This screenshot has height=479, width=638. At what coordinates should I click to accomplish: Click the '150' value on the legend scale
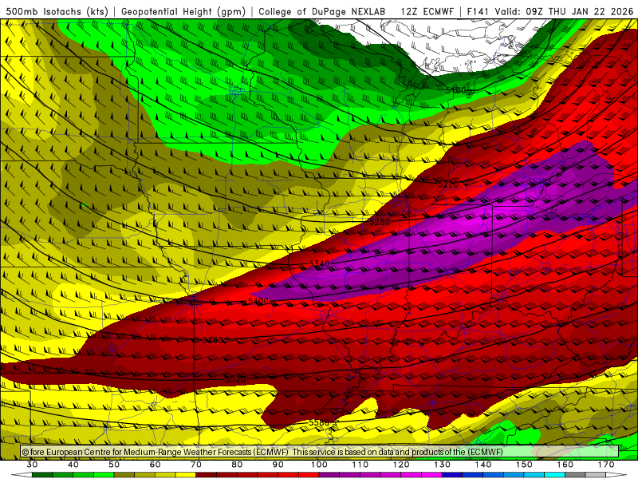[x=524, y=465]
